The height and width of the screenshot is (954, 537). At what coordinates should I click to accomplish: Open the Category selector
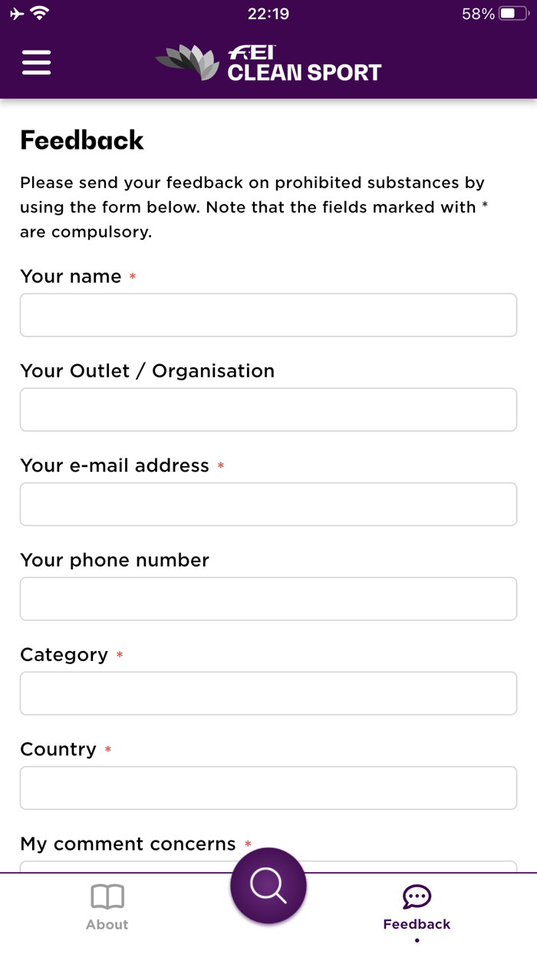pyautogui.click(x=268, y=692)
